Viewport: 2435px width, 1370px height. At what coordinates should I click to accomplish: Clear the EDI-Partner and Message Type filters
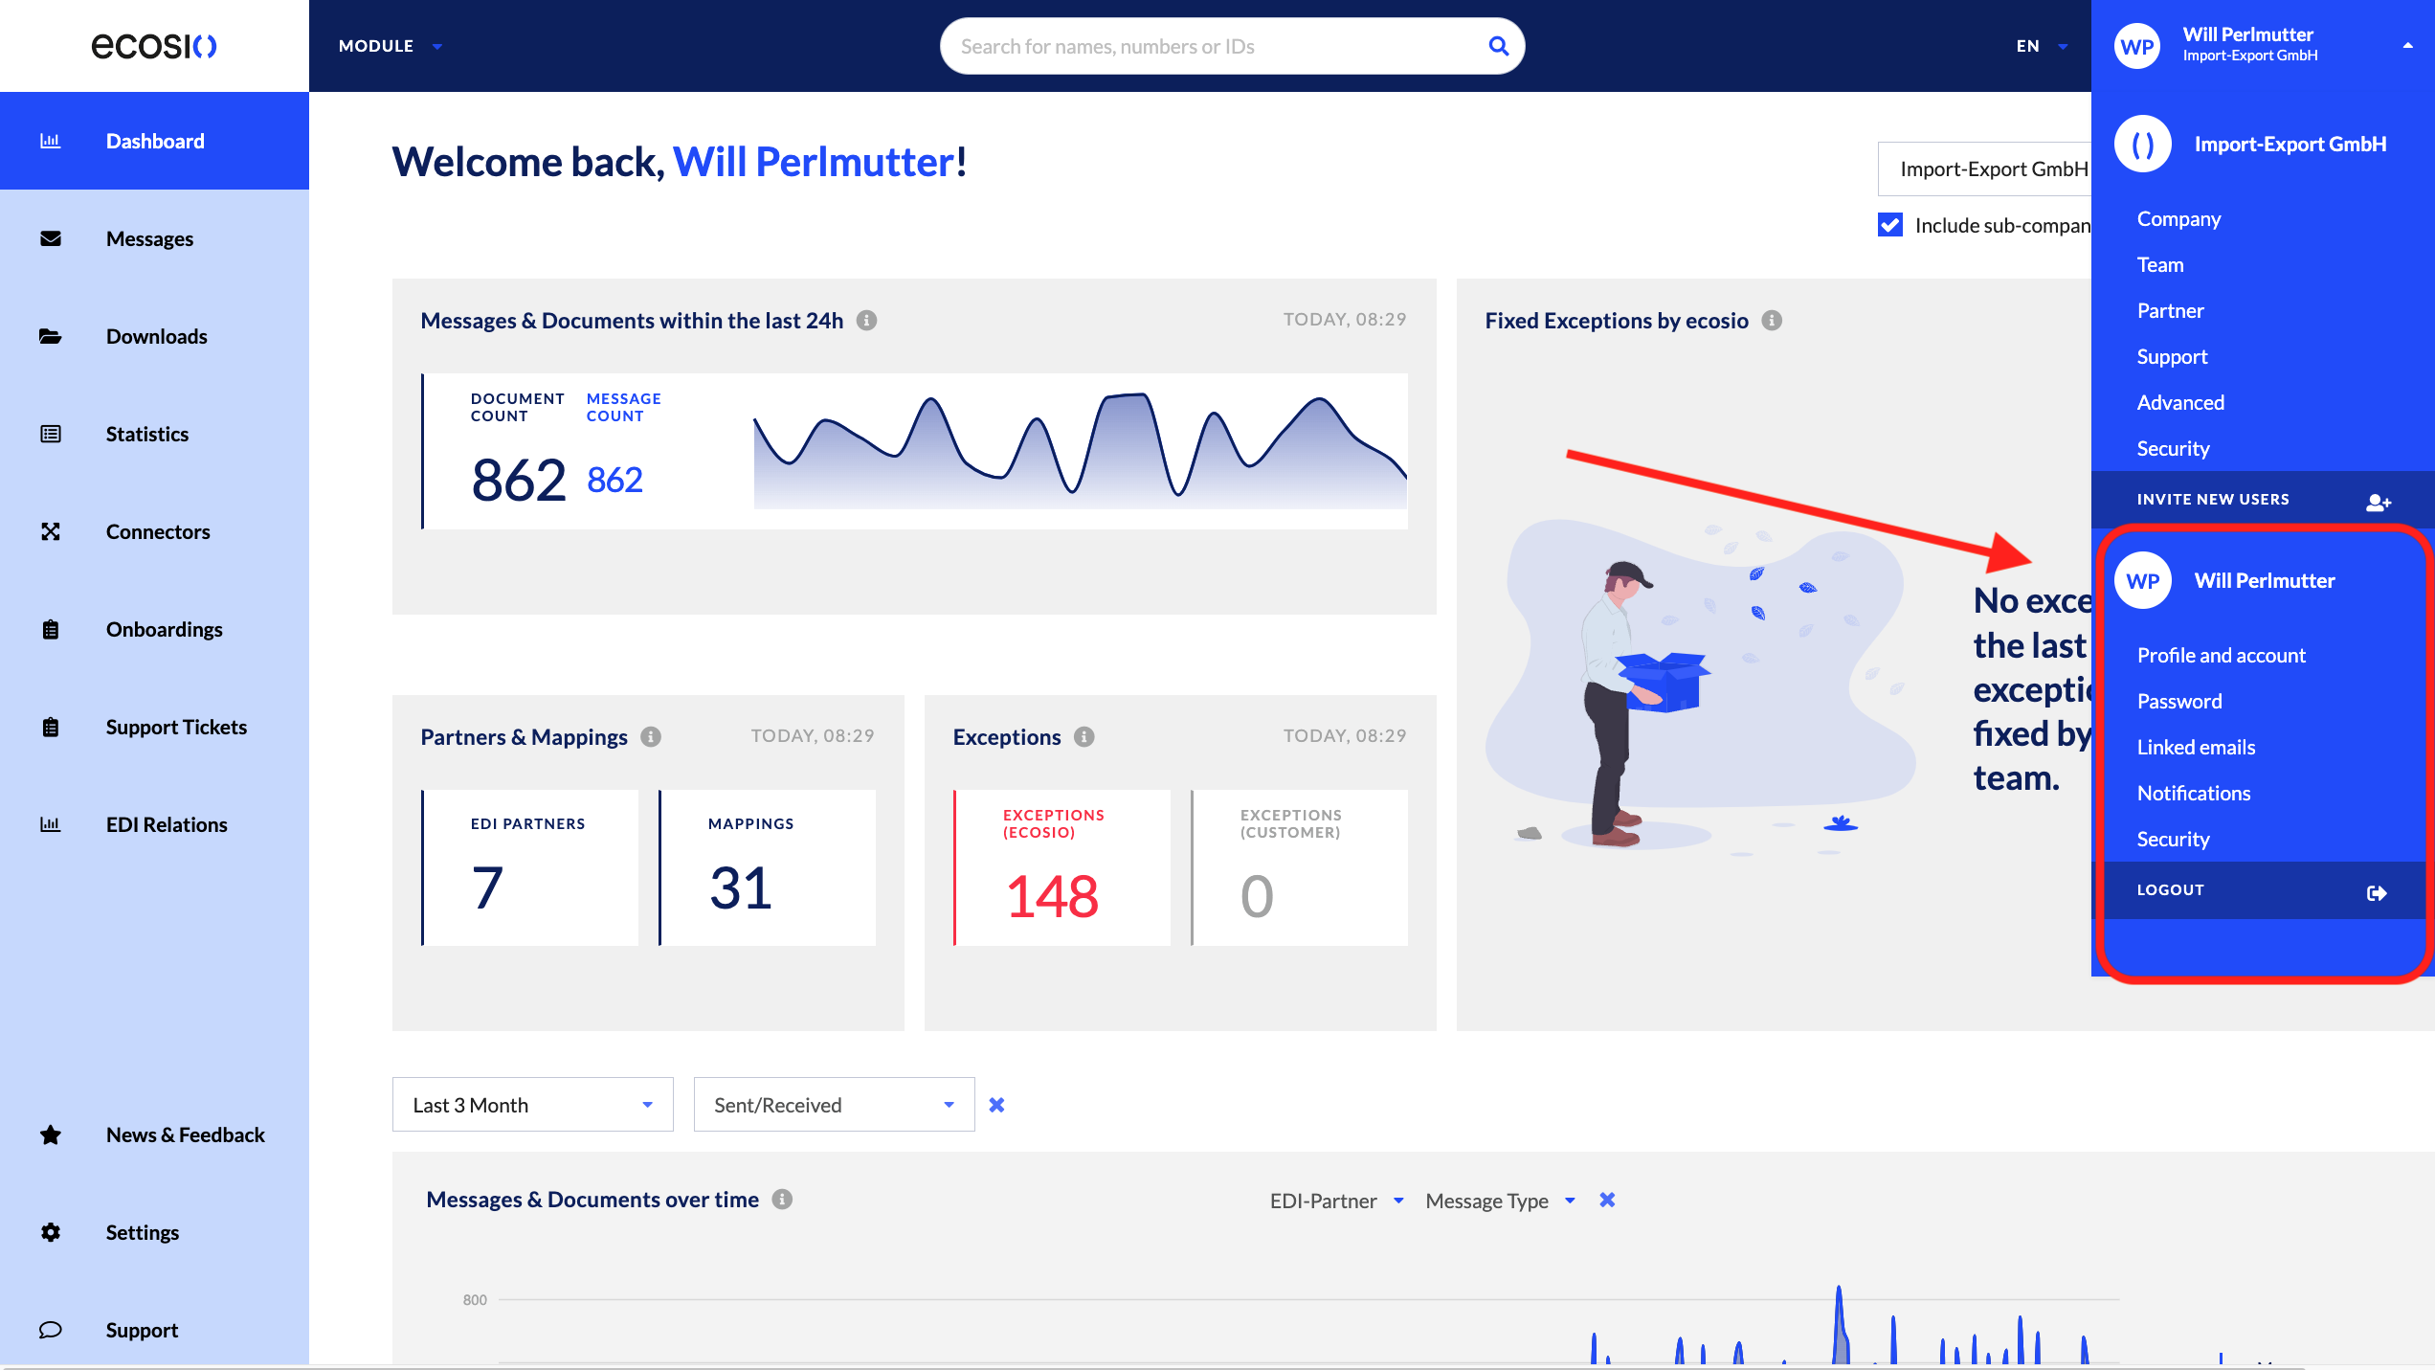[1607, 1200]
